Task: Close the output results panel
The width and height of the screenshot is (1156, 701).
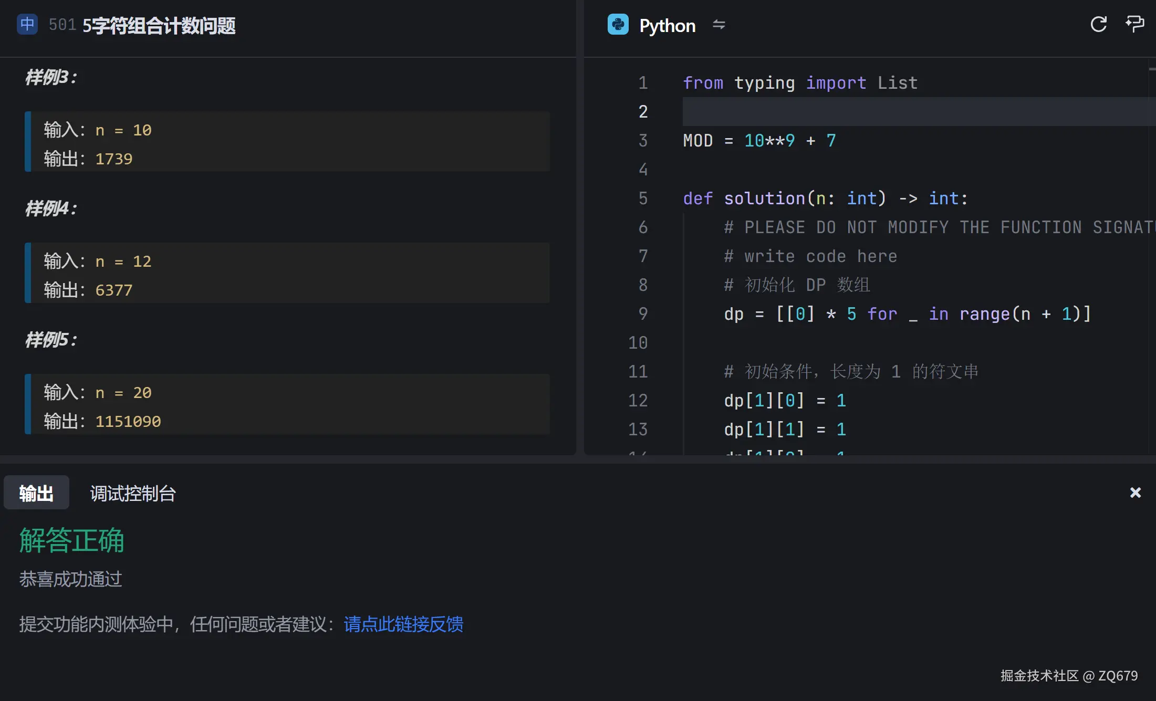Action: [1136, 493]
